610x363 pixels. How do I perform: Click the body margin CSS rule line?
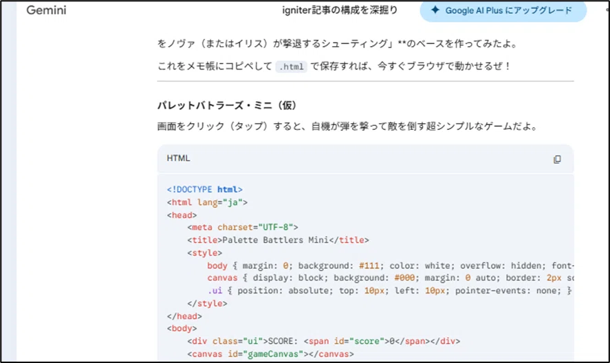pos(390,266)
